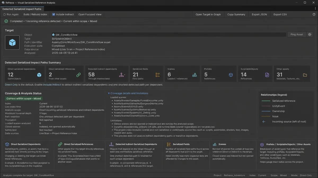Select the Detected Serialized Impact Paths tab

pyautogui.click(x=22, y=9)
